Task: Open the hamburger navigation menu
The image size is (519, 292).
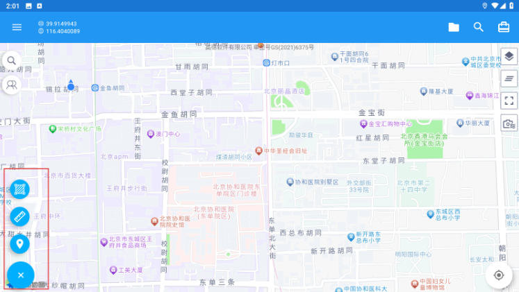Action: click(17, 27)
